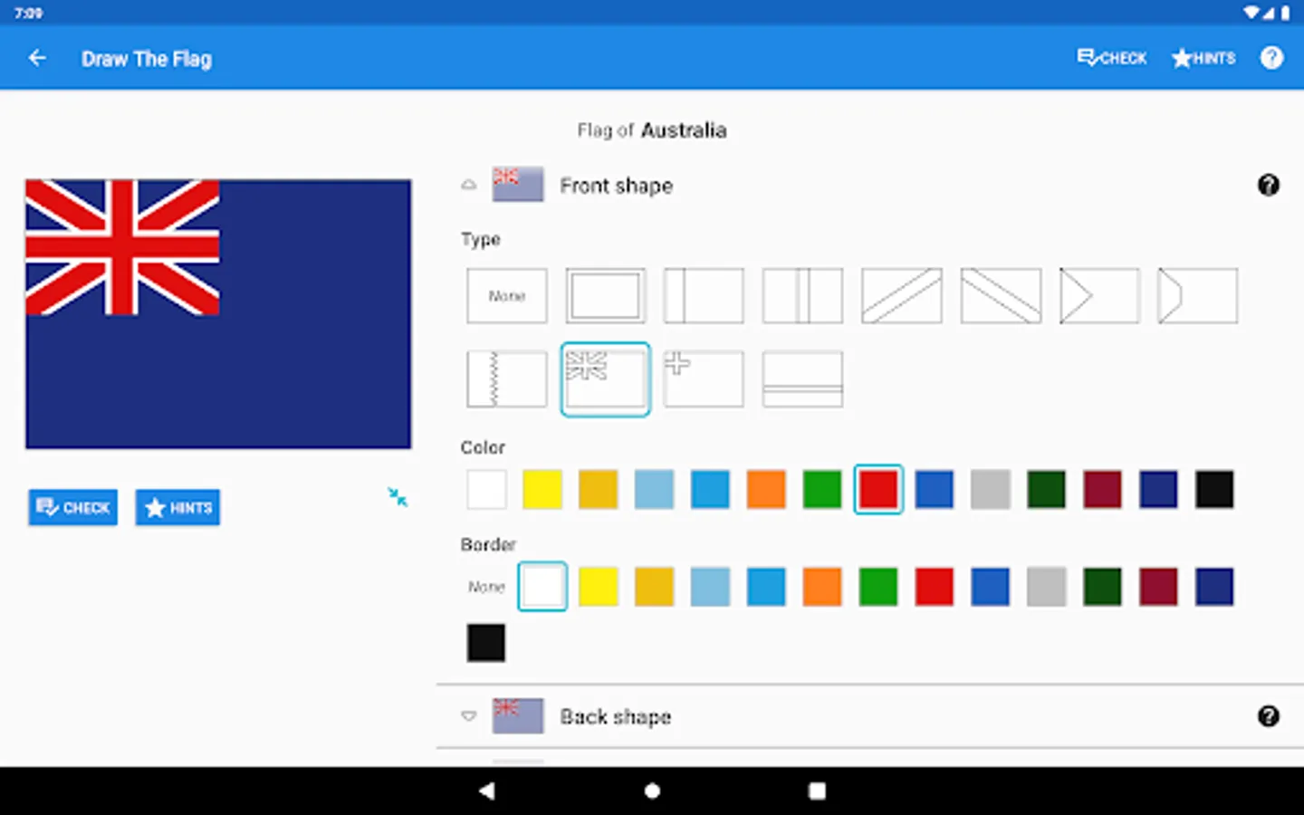Viewport: 1304px width, 815px height.
Task: Choose white Border color
Action: (x=542, y=587)
